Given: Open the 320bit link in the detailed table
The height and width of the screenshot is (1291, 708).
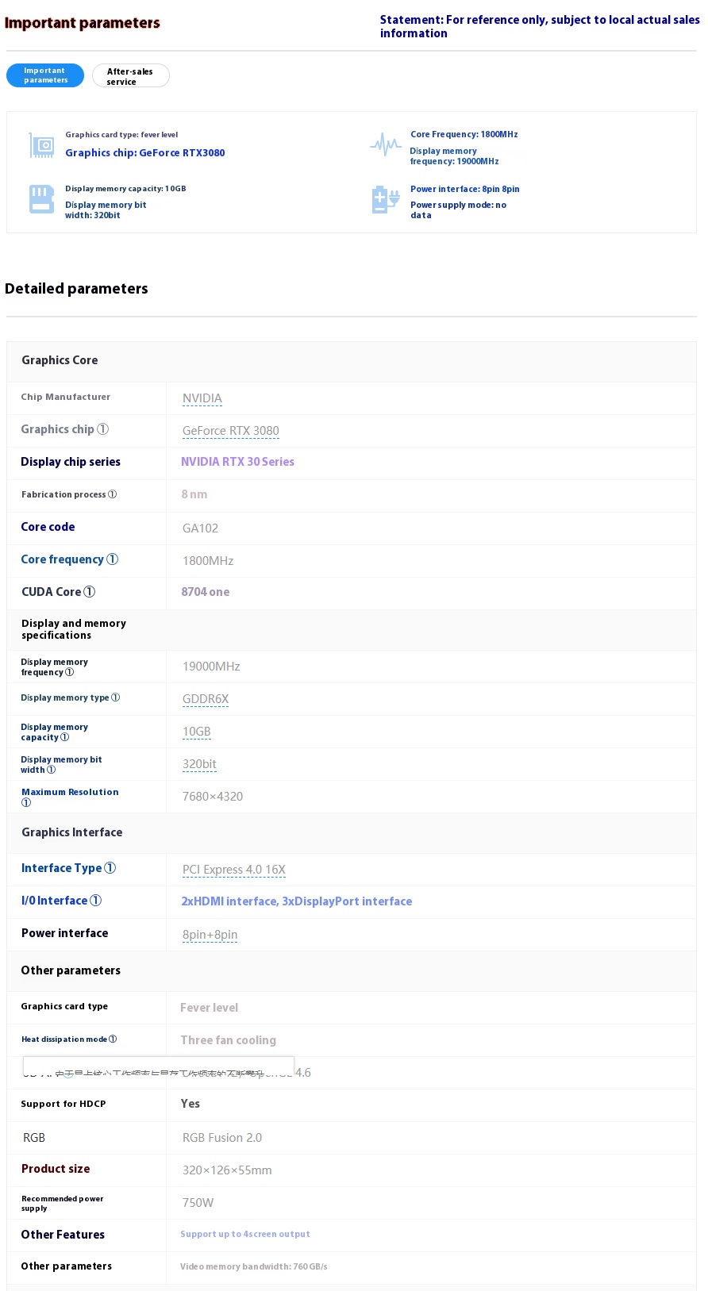Looking at the screenshot, I should click(199, 764).
